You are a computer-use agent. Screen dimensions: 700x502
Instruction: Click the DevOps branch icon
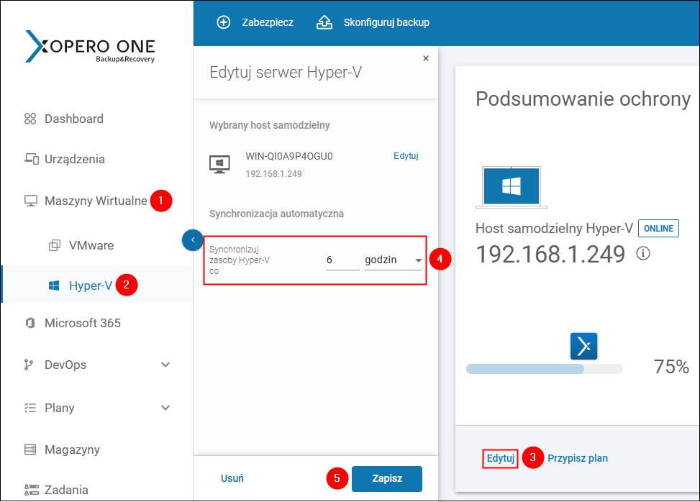(x=29, y=365)
